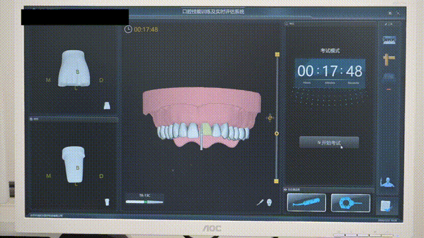Start the exam with 开始考试 button
424x238 pixels.
[x=329, y=143]
